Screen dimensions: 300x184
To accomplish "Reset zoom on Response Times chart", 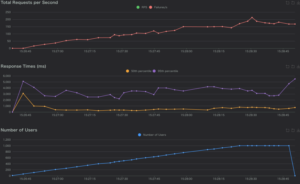I will pos(293,67).
